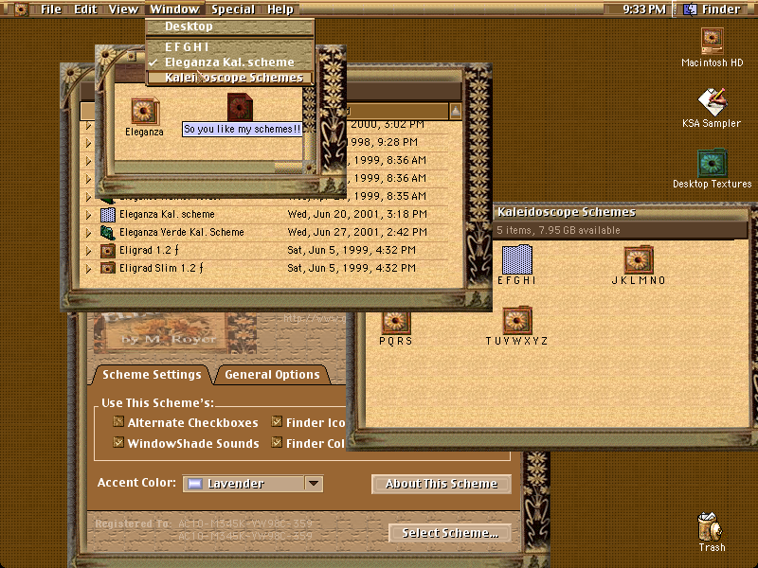Toggle sort order button in list header
This screenshot has width=758, height=568.
(456, 112)
